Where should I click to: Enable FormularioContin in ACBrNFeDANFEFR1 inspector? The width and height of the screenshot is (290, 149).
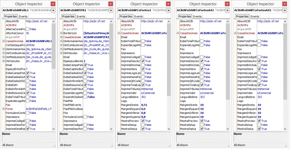[85, 117]
